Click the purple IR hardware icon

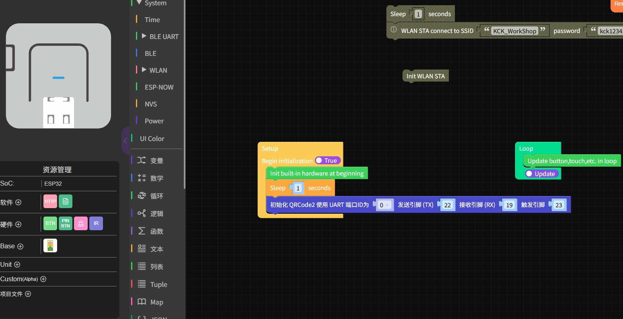tap(96, 223)
